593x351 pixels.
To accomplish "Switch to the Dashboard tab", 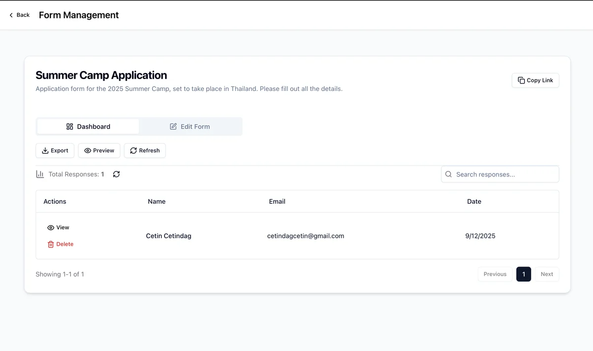I will pos(88,127).
